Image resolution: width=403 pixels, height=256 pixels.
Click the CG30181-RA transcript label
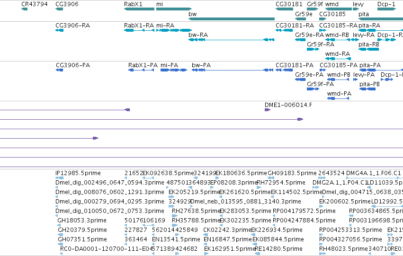[295, 26]
